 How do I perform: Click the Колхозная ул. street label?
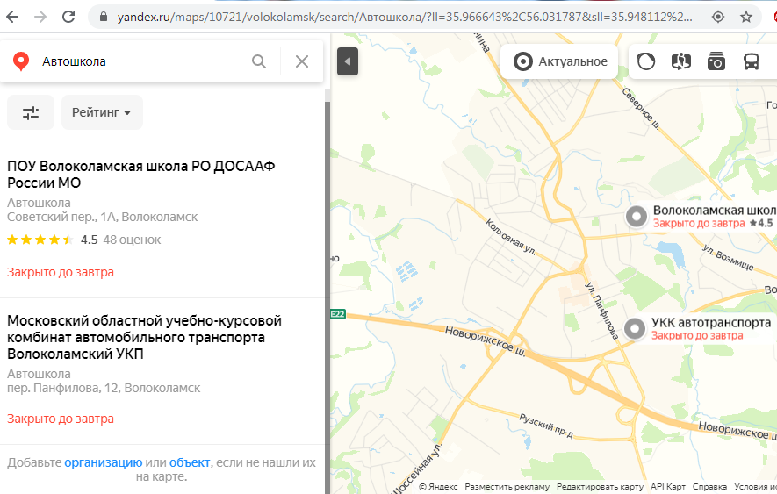pyautogui.click(x=510, y=237)
